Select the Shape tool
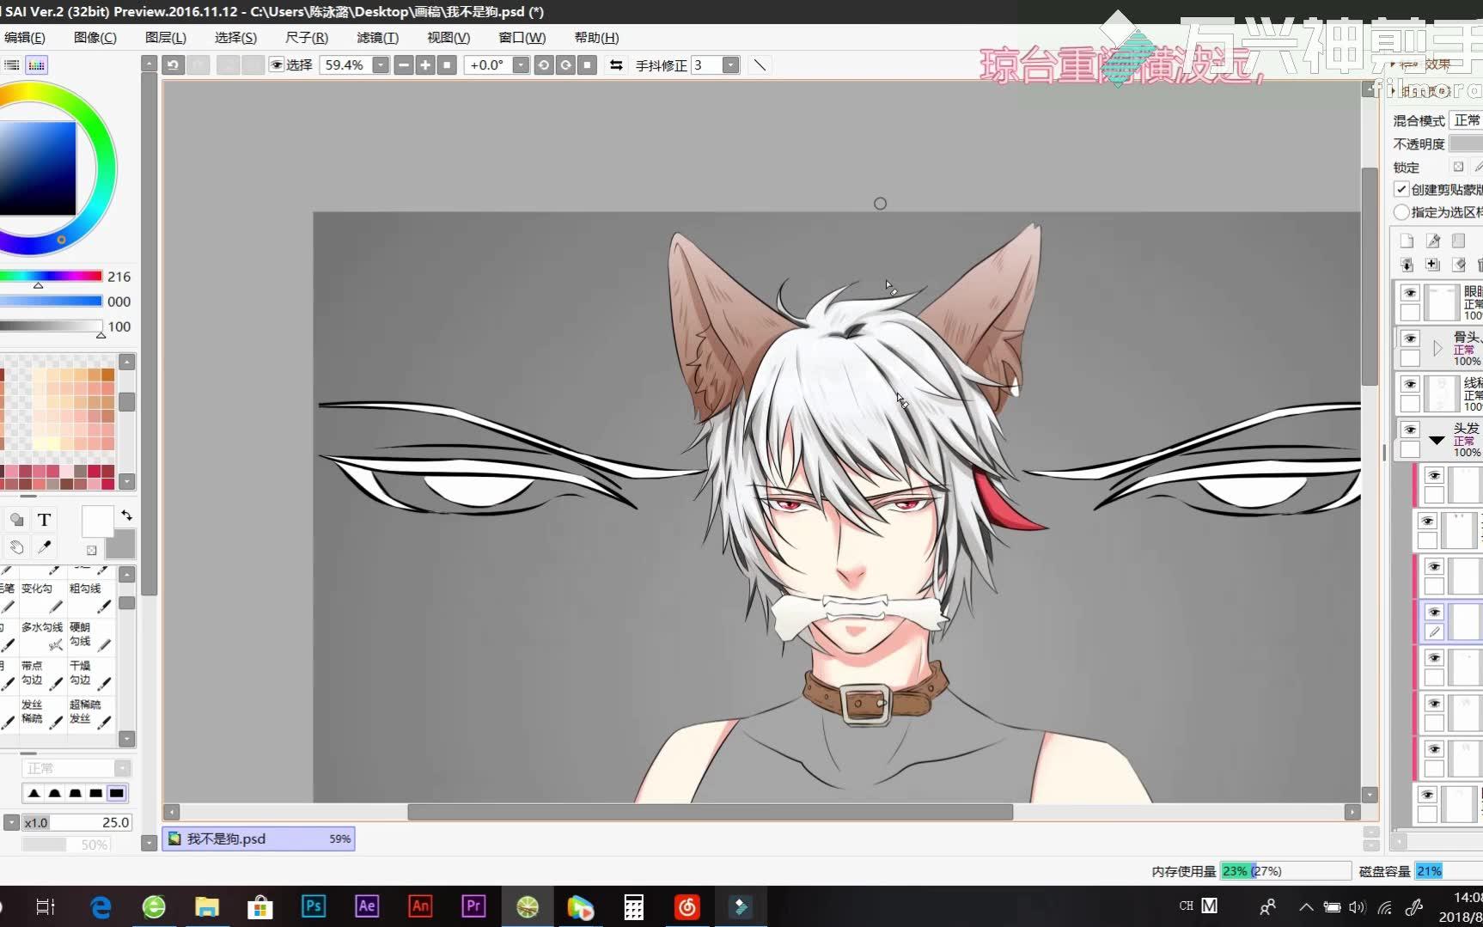The image size is (1483, 927). click(16, 519)
